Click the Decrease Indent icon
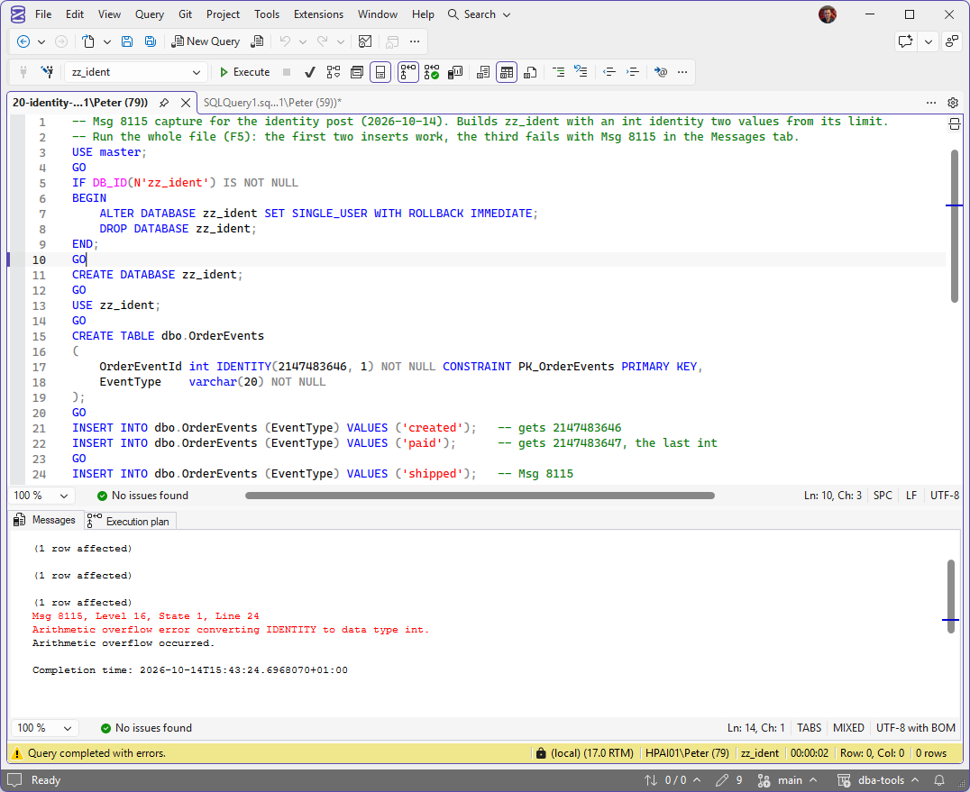The height and width of the screenshot is (792, 970). pos(609,72)
